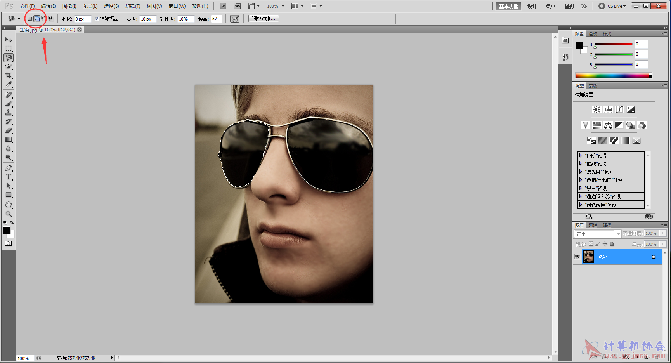Select the Hand tool

(x=8, y=205)
